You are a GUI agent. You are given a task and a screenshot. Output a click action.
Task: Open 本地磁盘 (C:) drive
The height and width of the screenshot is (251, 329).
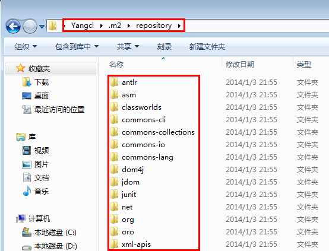(x=55, y=233)
